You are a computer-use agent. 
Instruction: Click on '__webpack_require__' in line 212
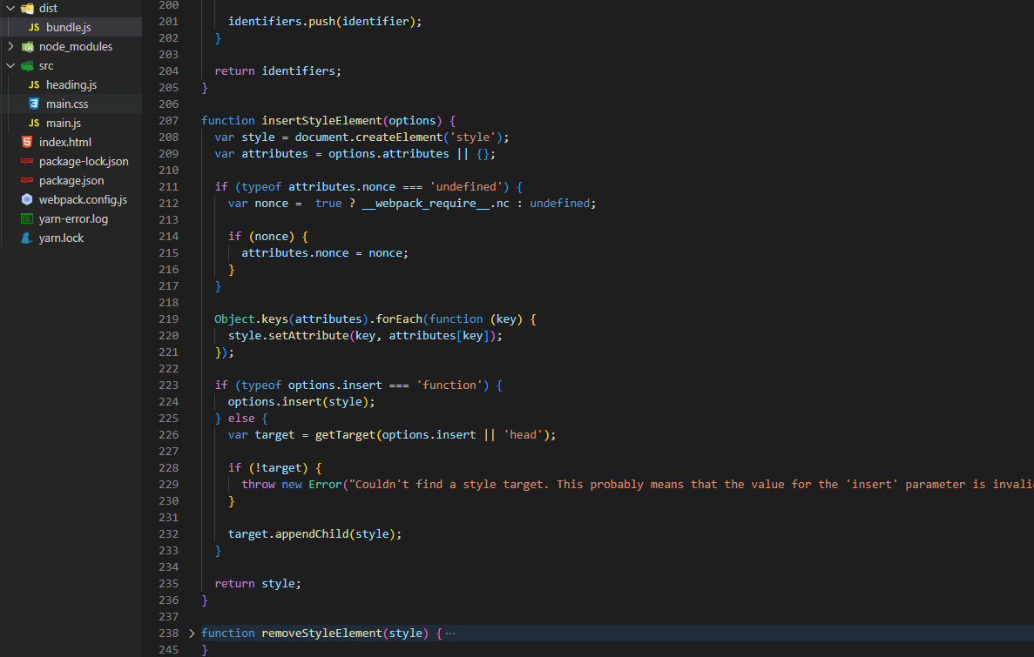[426, 204]
